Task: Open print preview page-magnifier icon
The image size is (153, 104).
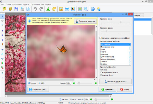Action: pyautogui.click(x=28, y=9)
